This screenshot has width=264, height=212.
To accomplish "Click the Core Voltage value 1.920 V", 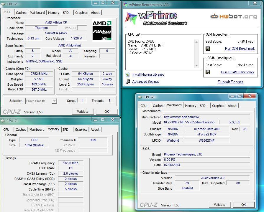I will tap(76, 38).
